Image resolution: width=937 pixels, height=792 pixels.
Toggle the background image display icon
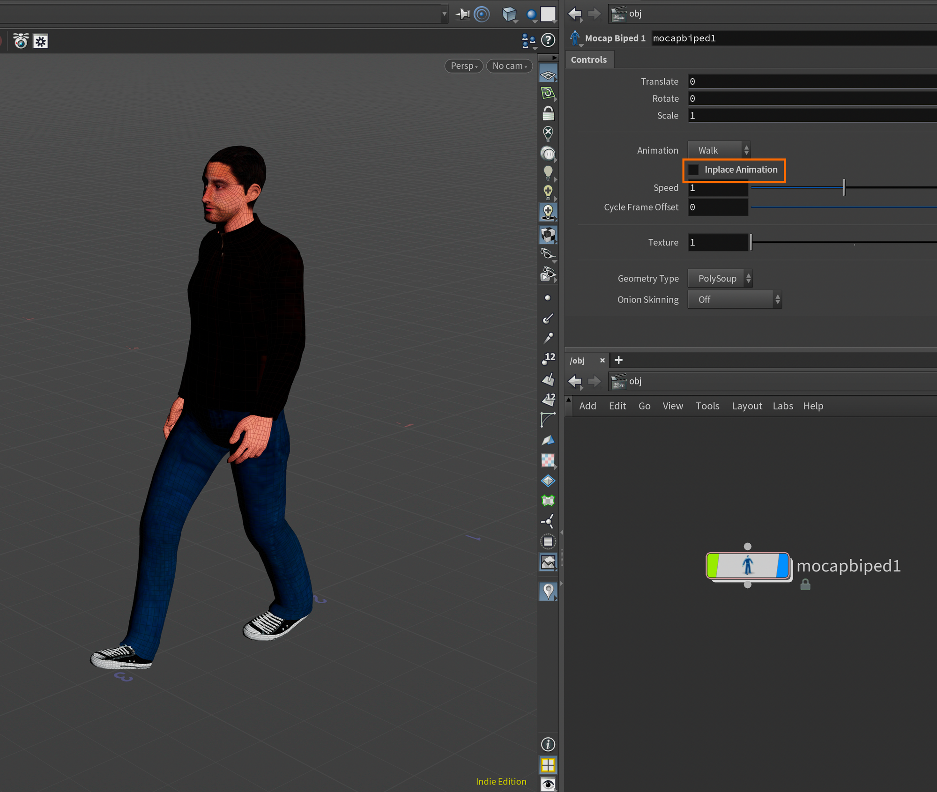coord(548,562)
